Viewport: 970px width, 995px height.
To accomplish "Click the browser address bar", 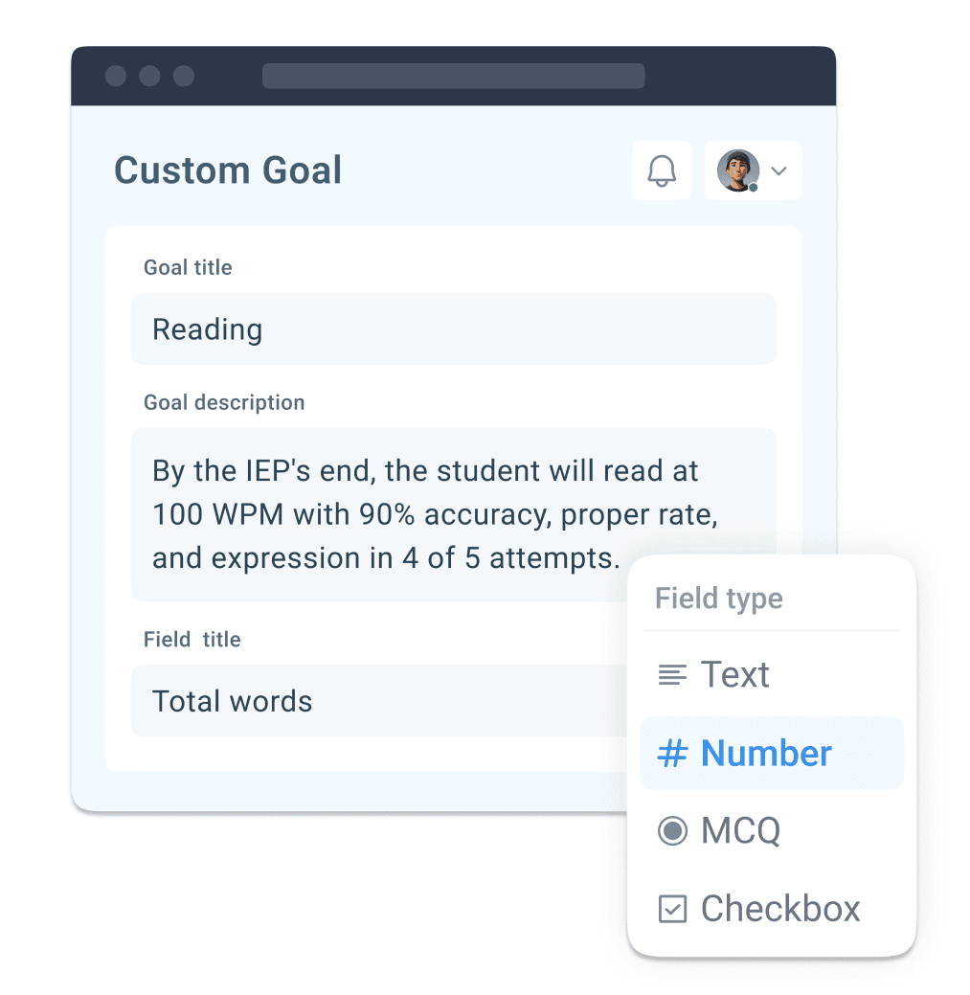I will coord(454,76).
